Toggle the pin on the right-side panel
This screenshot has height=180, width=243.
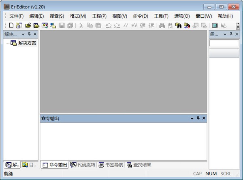coord(230,34)
